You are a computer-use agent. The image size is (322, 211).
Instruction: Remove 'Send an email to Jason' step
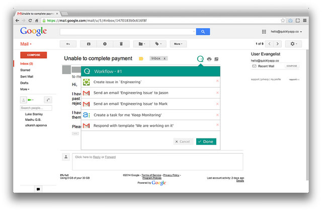click(217, 93)
